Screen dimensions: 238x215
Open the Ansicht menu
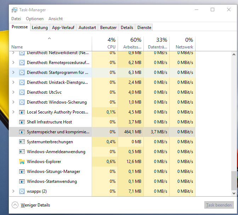pyautogui.click(x=56, y=19)
